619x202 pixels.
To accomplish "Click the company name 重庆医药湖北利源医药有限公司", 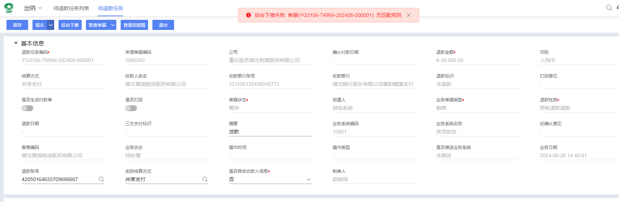I will [x=264, y=60].
